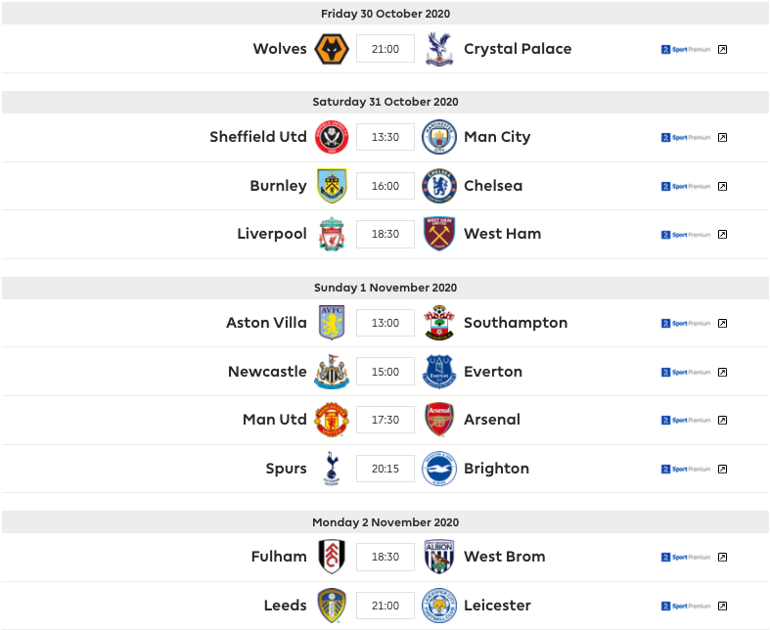This screenshot has height=630, width=770.
Task: Open external link icon for Leeds v Leicester
Action: 722,606
